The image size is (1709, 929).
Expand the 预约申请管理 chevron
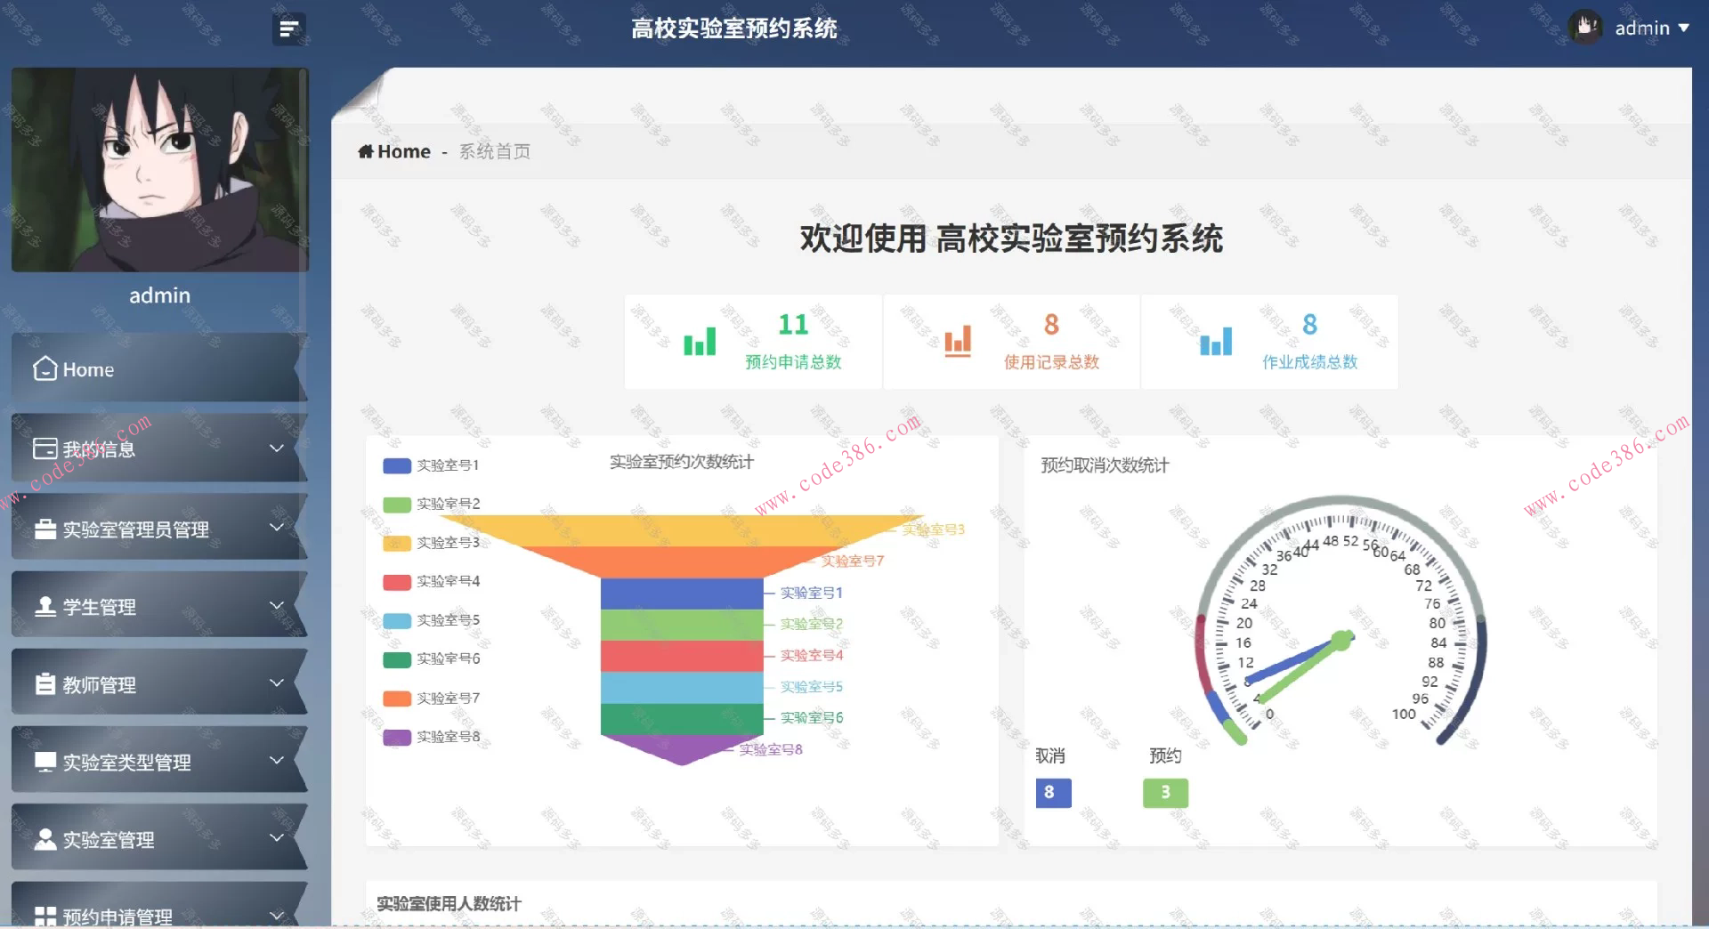point(277,915)
